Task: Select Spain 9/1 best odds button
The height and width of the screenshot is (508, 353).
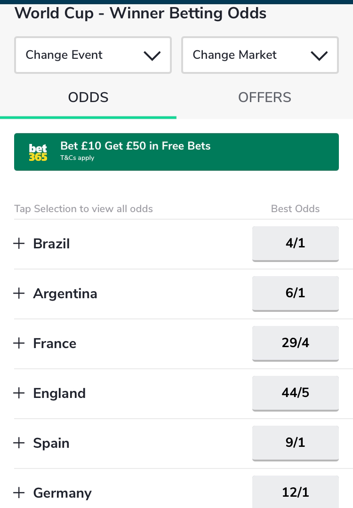Action: [296, 443]
